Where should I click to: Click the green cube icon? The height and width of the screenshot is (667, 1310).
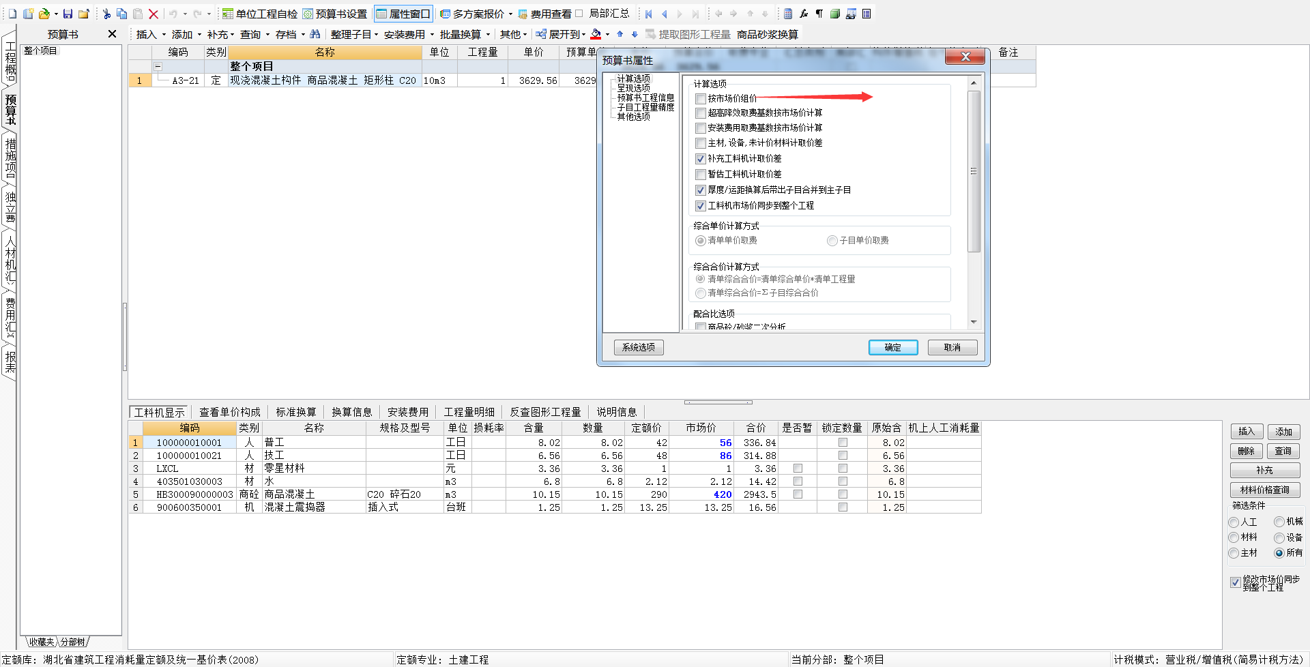[x=835, y=14]
